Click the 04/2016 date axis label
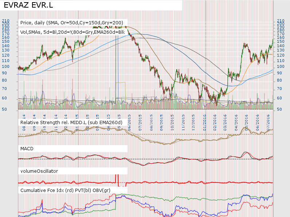The image size is (290, 217). [236, 123]
